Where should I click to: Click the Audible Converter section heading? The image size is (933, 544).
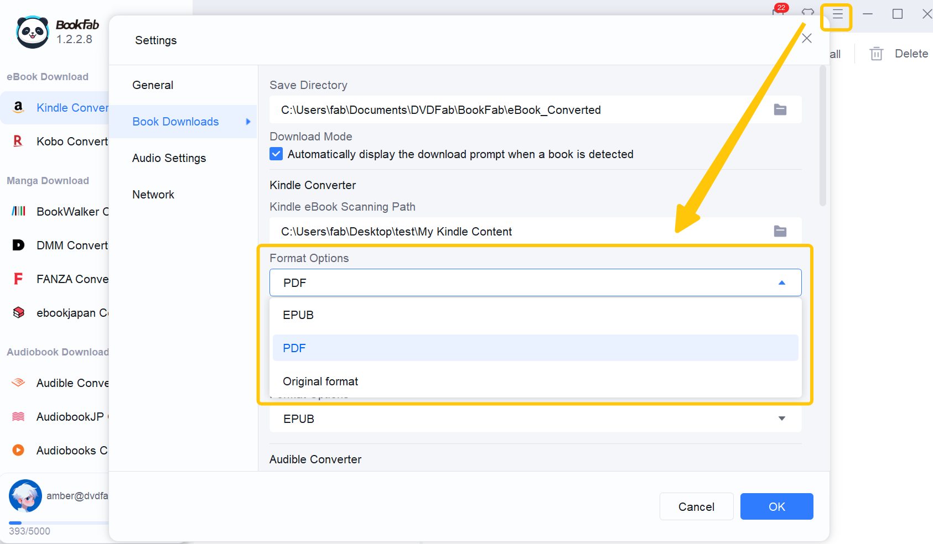point(315,459)
